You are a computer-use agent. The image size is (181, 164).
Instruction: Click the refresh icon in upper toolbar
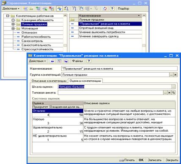coord(105,8)
